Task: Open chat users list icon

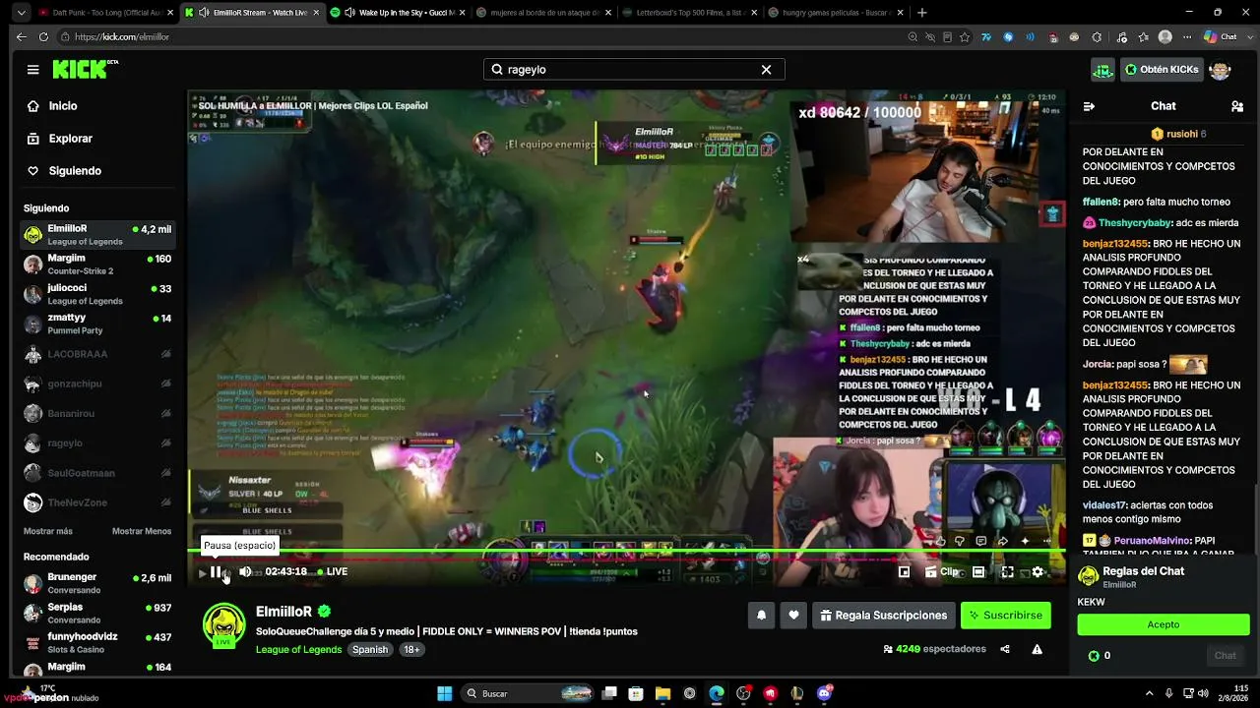Action: click(x=1237, y=106)
